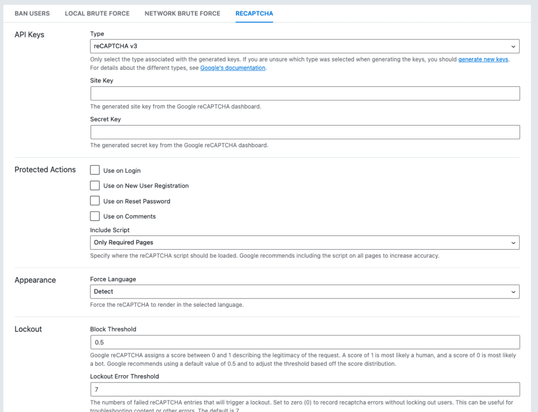Expand the Include Script dropdown
Screen dimensions: 538x412
pyautogui.click(x=305, y=242)
